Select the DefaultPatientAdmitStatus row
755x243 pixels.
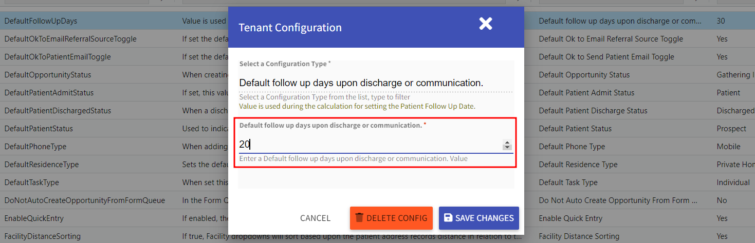[49, 93]
